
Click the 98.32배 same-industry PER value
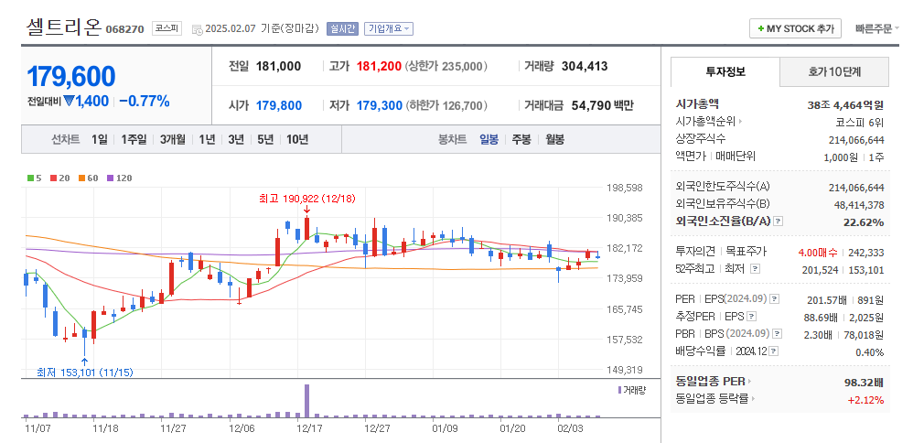(864, 383)
